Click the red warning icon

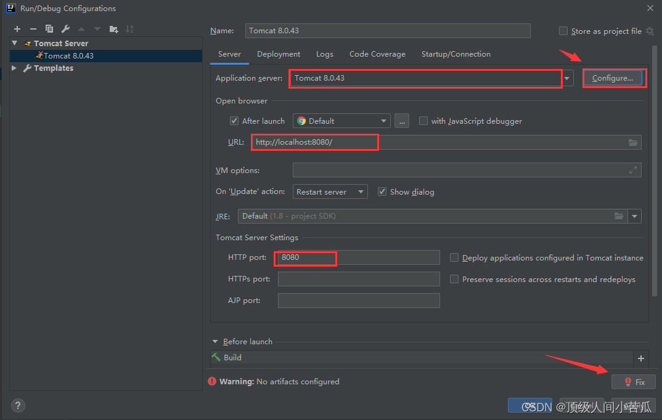tap(212, 381)
